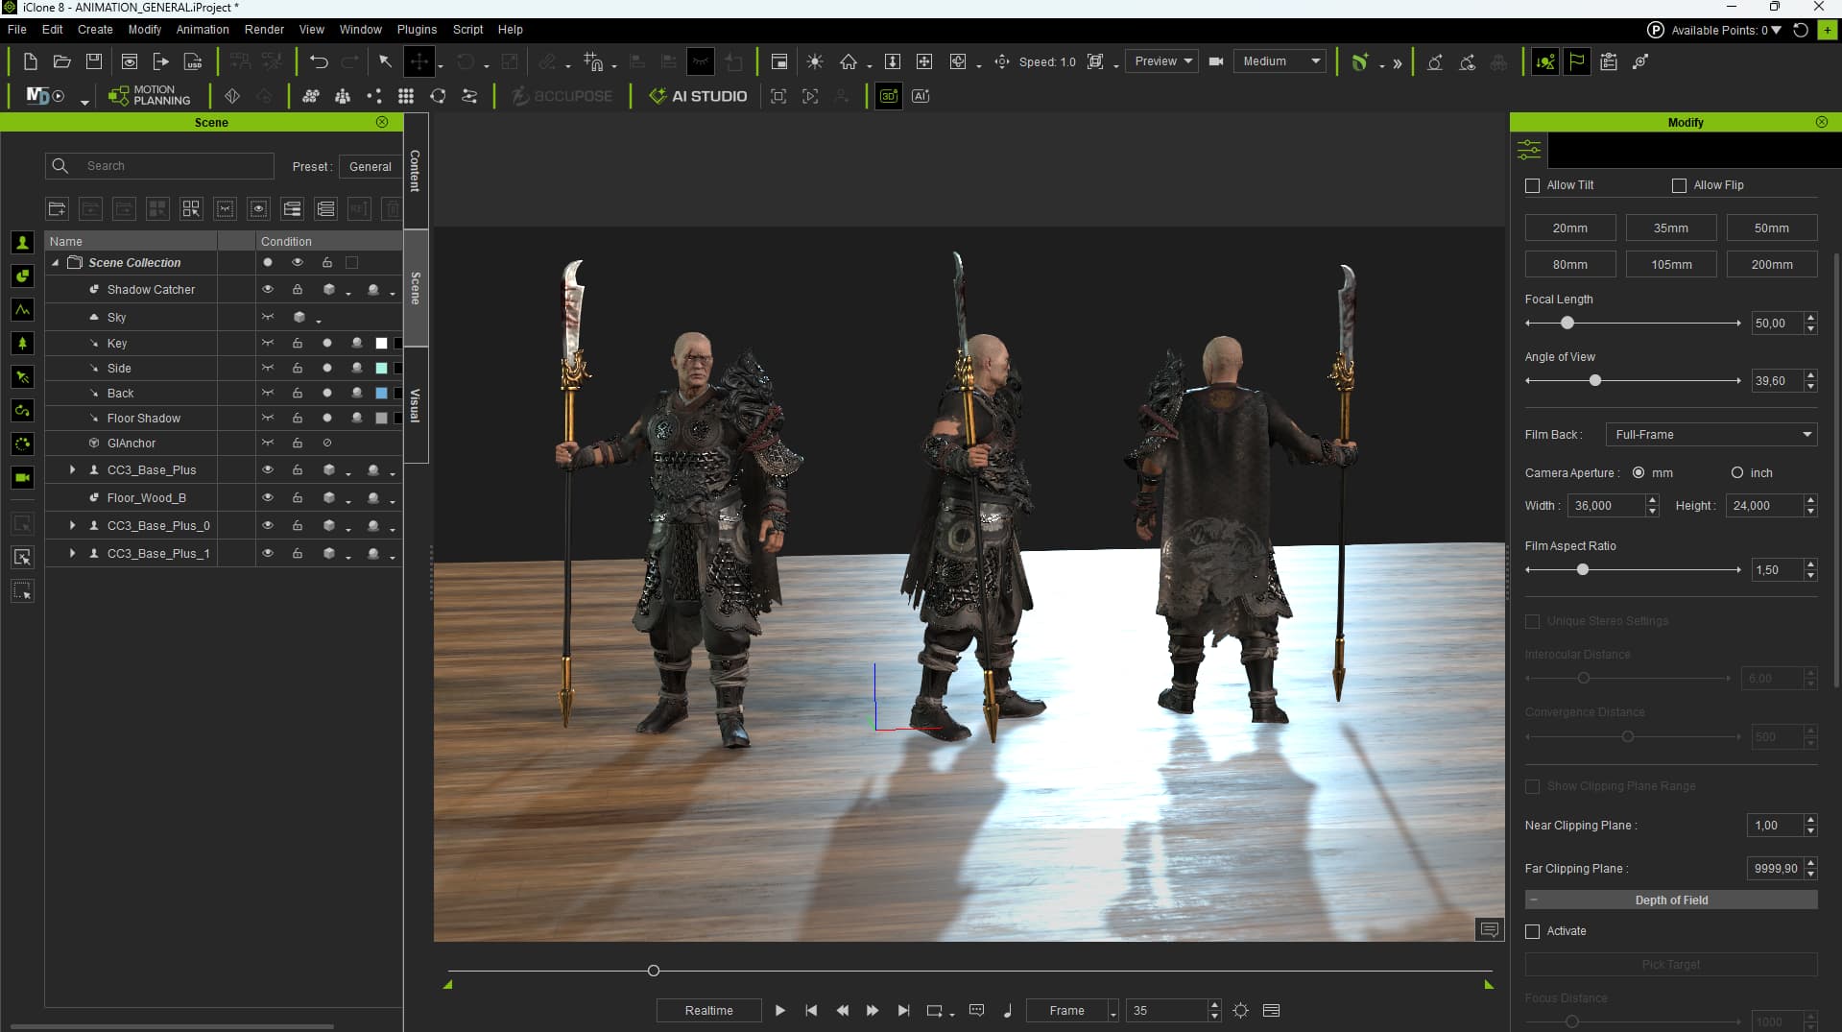Open timeline panel icon beside settings gear

tap(1272, 1010)
